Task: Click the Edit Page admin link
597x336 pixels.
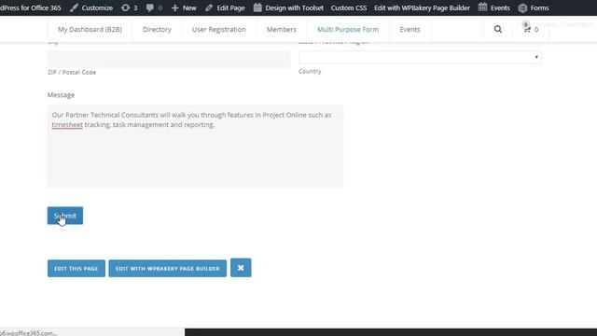Action: pyautogui.click(x=230, y=7)
